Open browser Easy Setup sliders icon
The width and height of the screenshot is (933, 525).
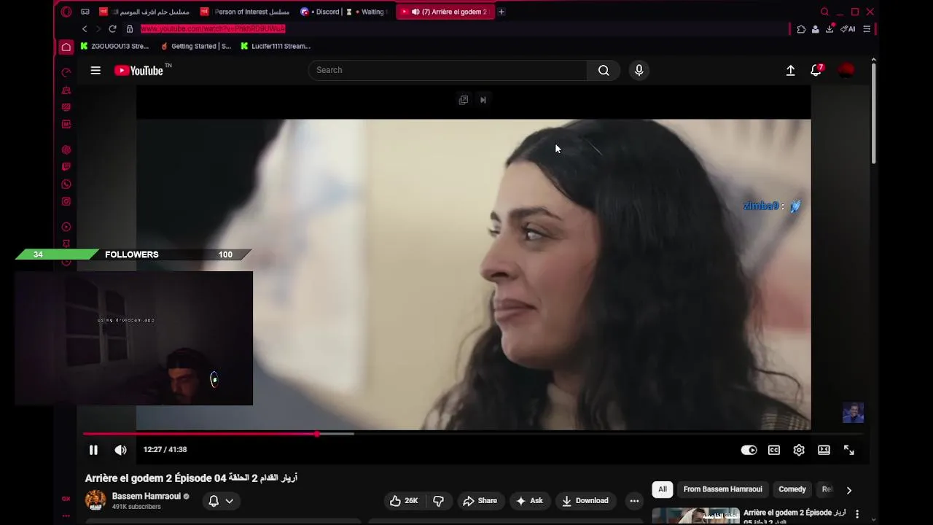click(867, 29)
